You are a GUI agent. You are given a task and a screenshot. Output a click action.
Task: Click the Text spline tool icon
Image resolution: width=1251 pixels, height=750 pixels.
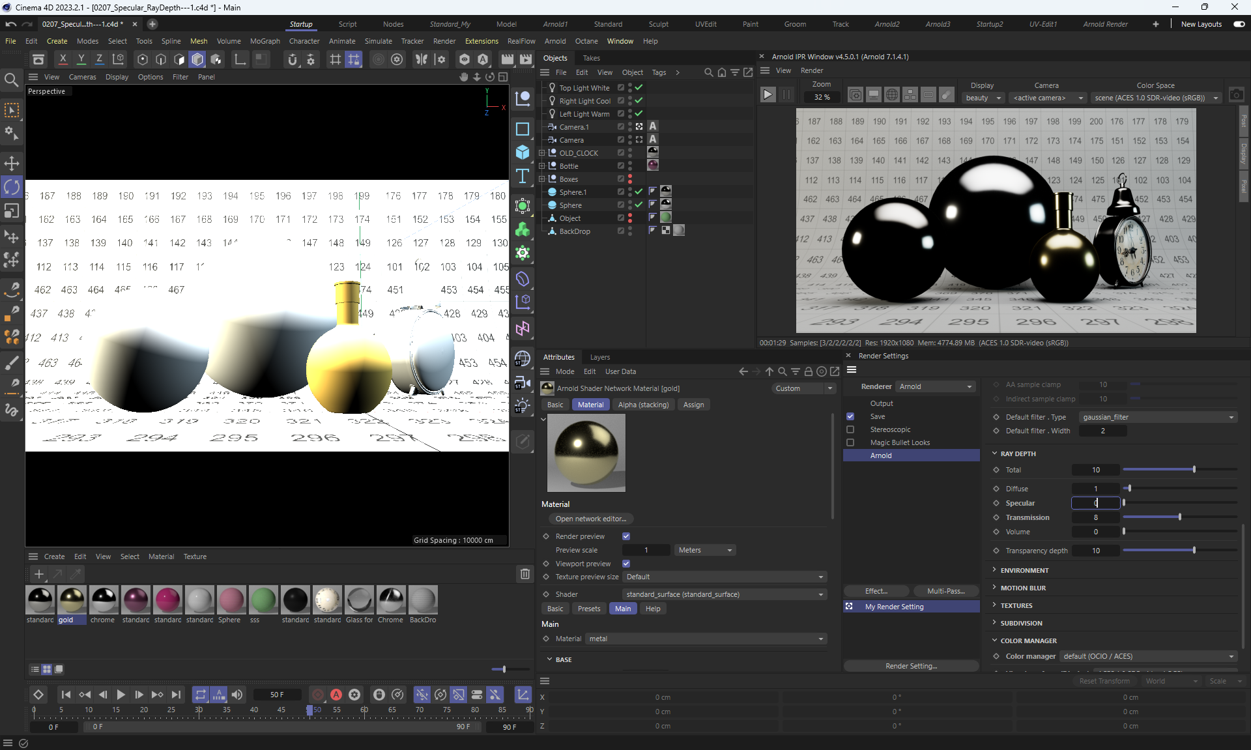coord(523,177)
